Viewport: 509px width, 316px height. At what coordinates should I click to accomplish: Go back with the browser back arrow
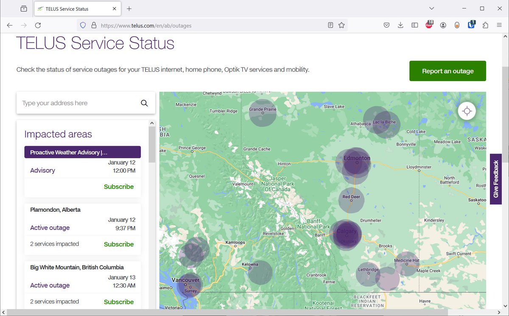[9, 25]
